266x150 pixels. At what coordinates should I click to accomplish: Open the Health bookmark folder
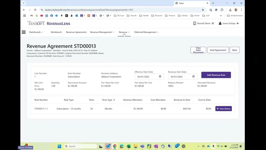pyautogui.click(x=144, y=15)
